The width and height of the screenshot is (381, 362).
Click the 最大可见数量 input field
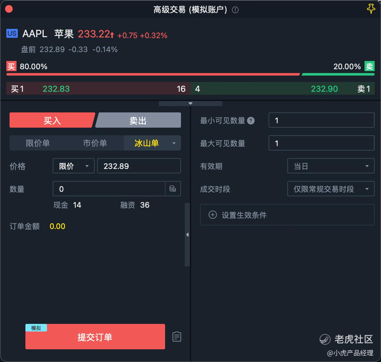pyautogui.click(x=322, y=143)
